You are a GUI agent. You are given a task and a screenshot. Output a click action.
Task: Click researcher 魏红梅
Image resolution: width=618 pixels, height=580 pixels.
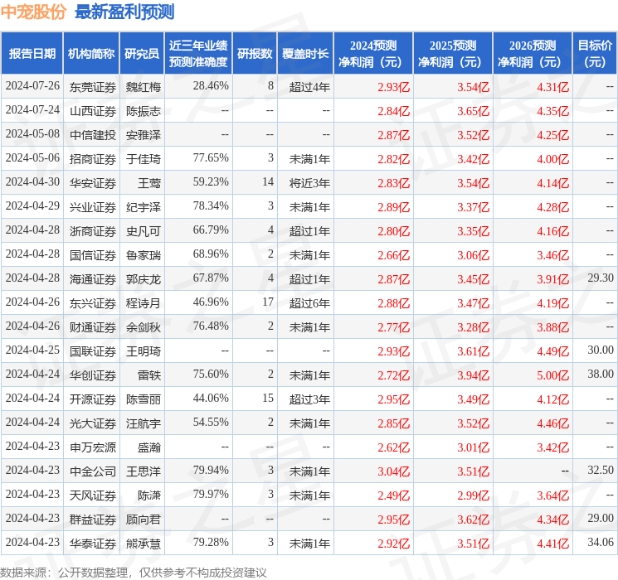(143, 87)
